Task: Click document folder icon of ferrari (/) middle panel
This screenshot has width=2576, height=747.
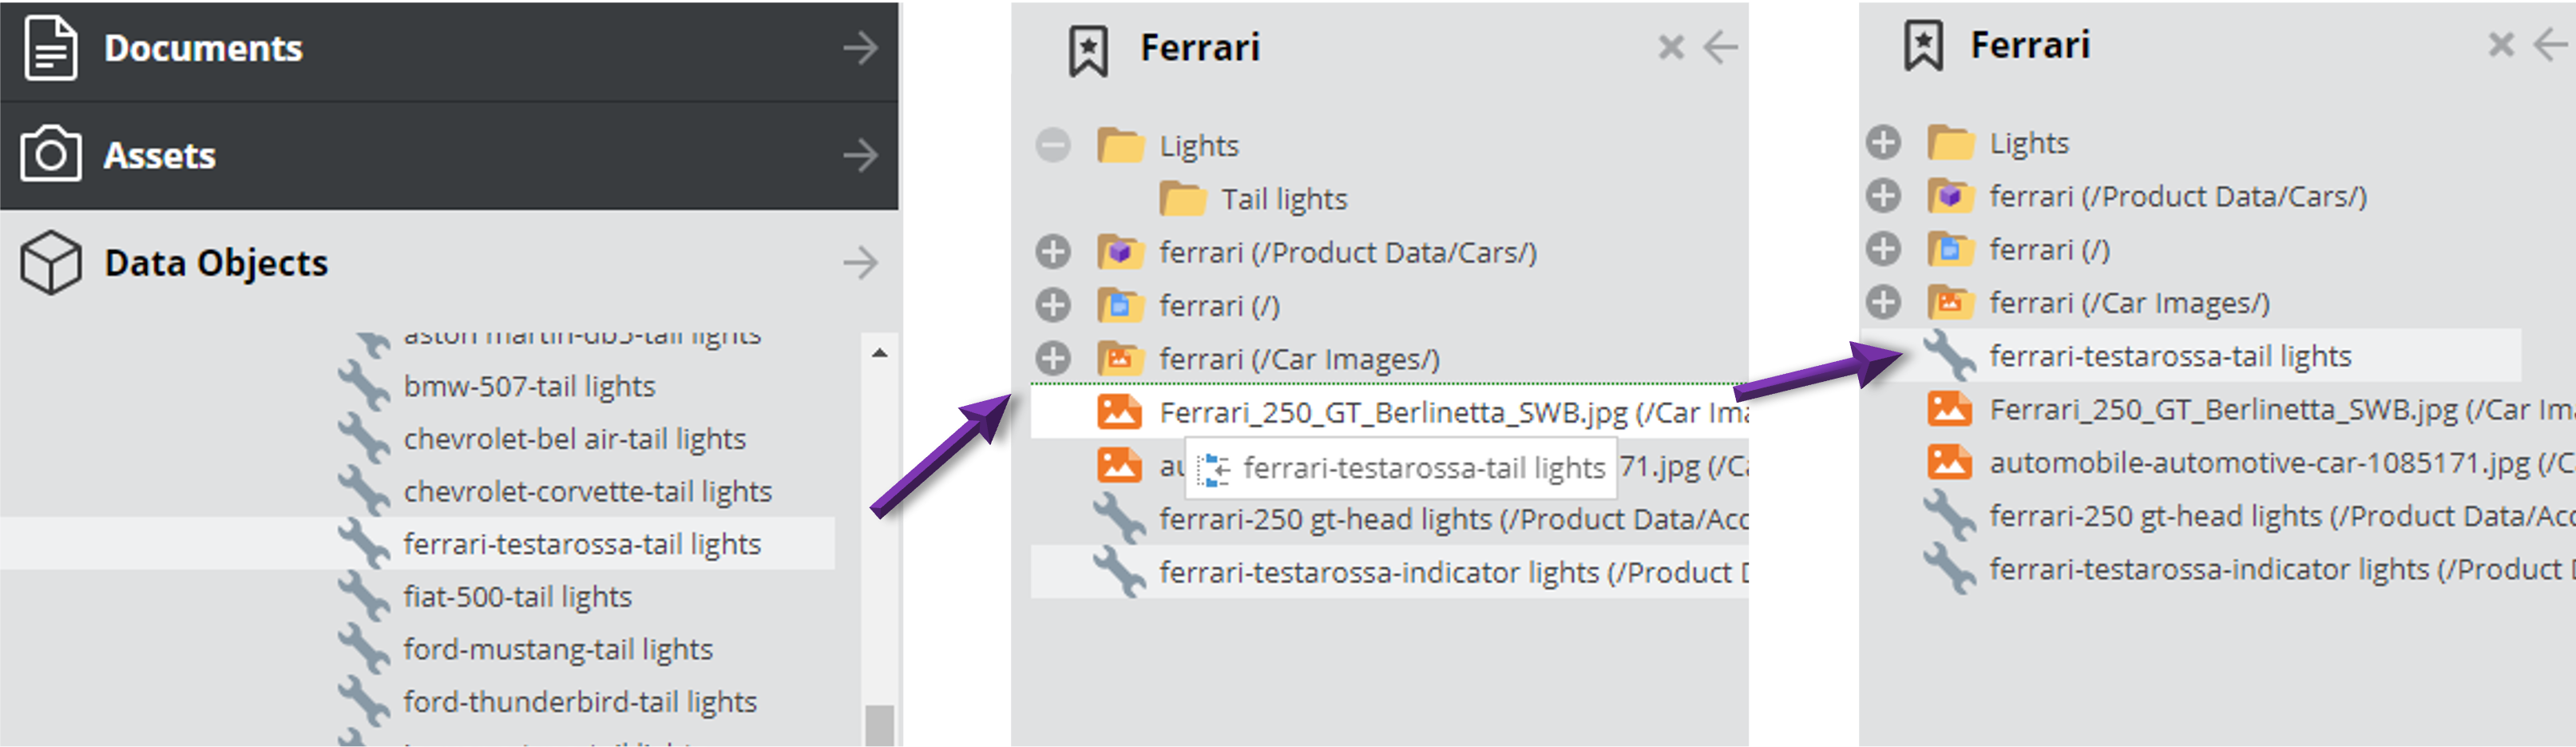Action: point(1121,305)
